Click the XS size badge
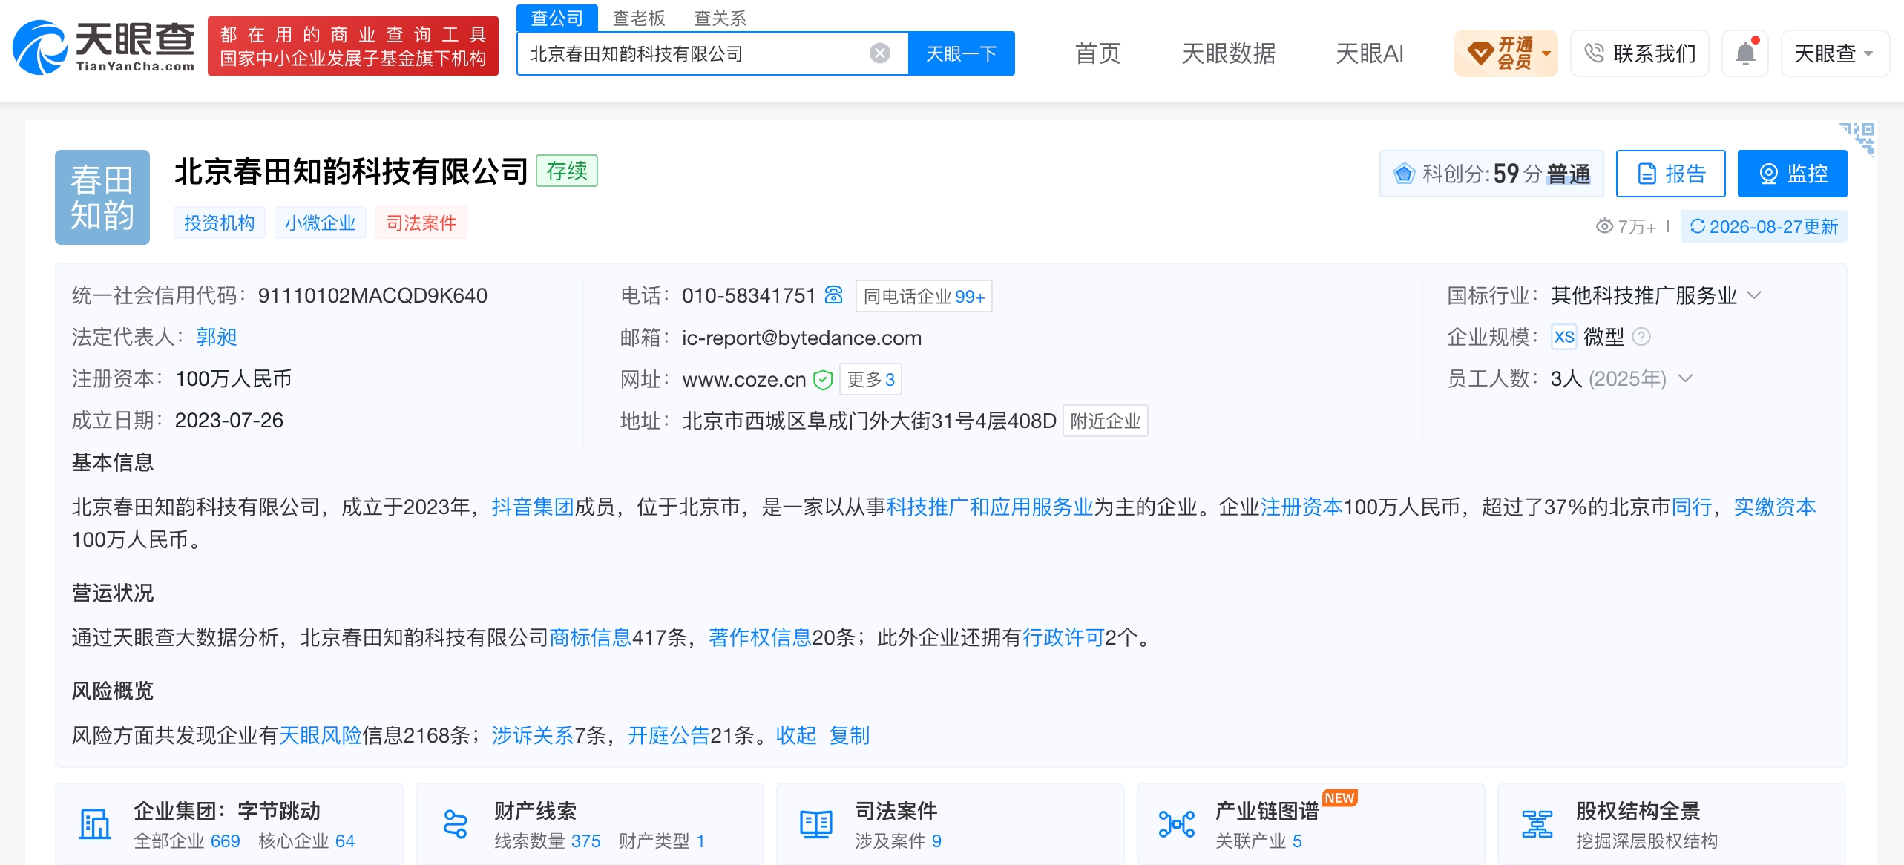This screenshot has height=865, width=1904. pyautogui.click(x=1564, y=337)
